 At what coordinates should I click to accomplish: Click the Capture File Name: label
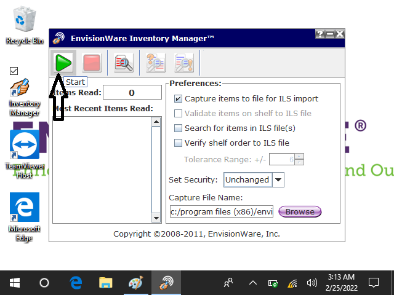pyautogui.click(x=206, y=198)
